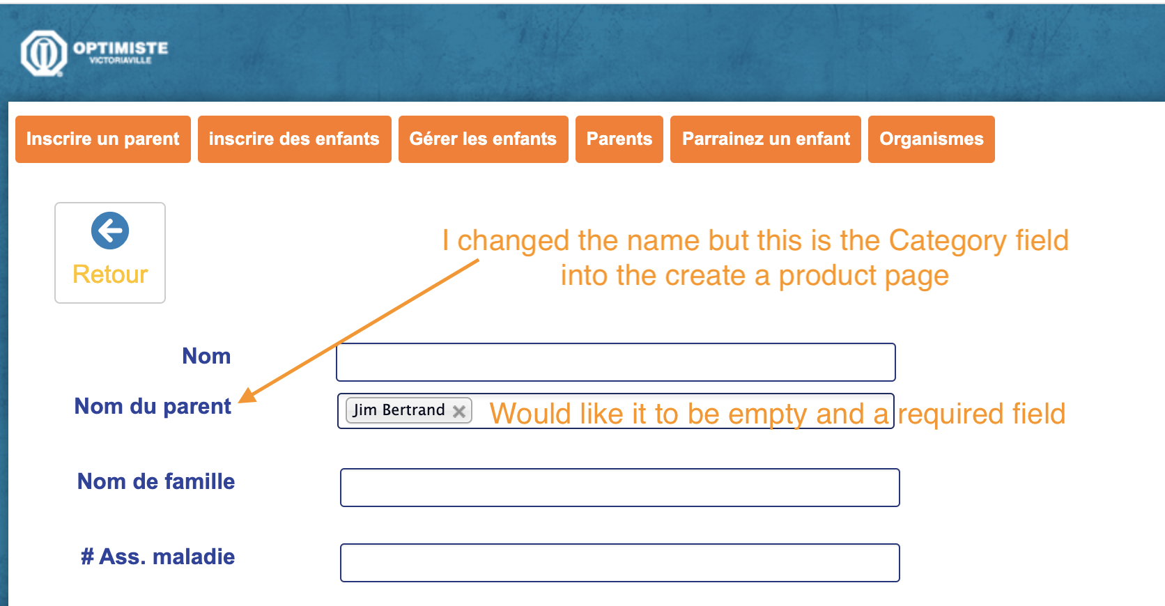This screenshot has width=1165, height=606.
Task: Navigate to Organismes
Action: pyautogui.click(x=931, y=139)
